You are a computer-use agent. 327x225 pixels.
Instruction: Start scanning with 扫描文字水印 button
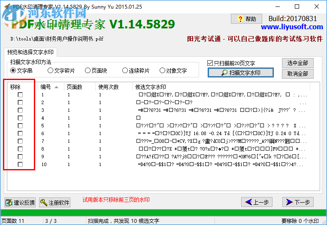[241, 73]
